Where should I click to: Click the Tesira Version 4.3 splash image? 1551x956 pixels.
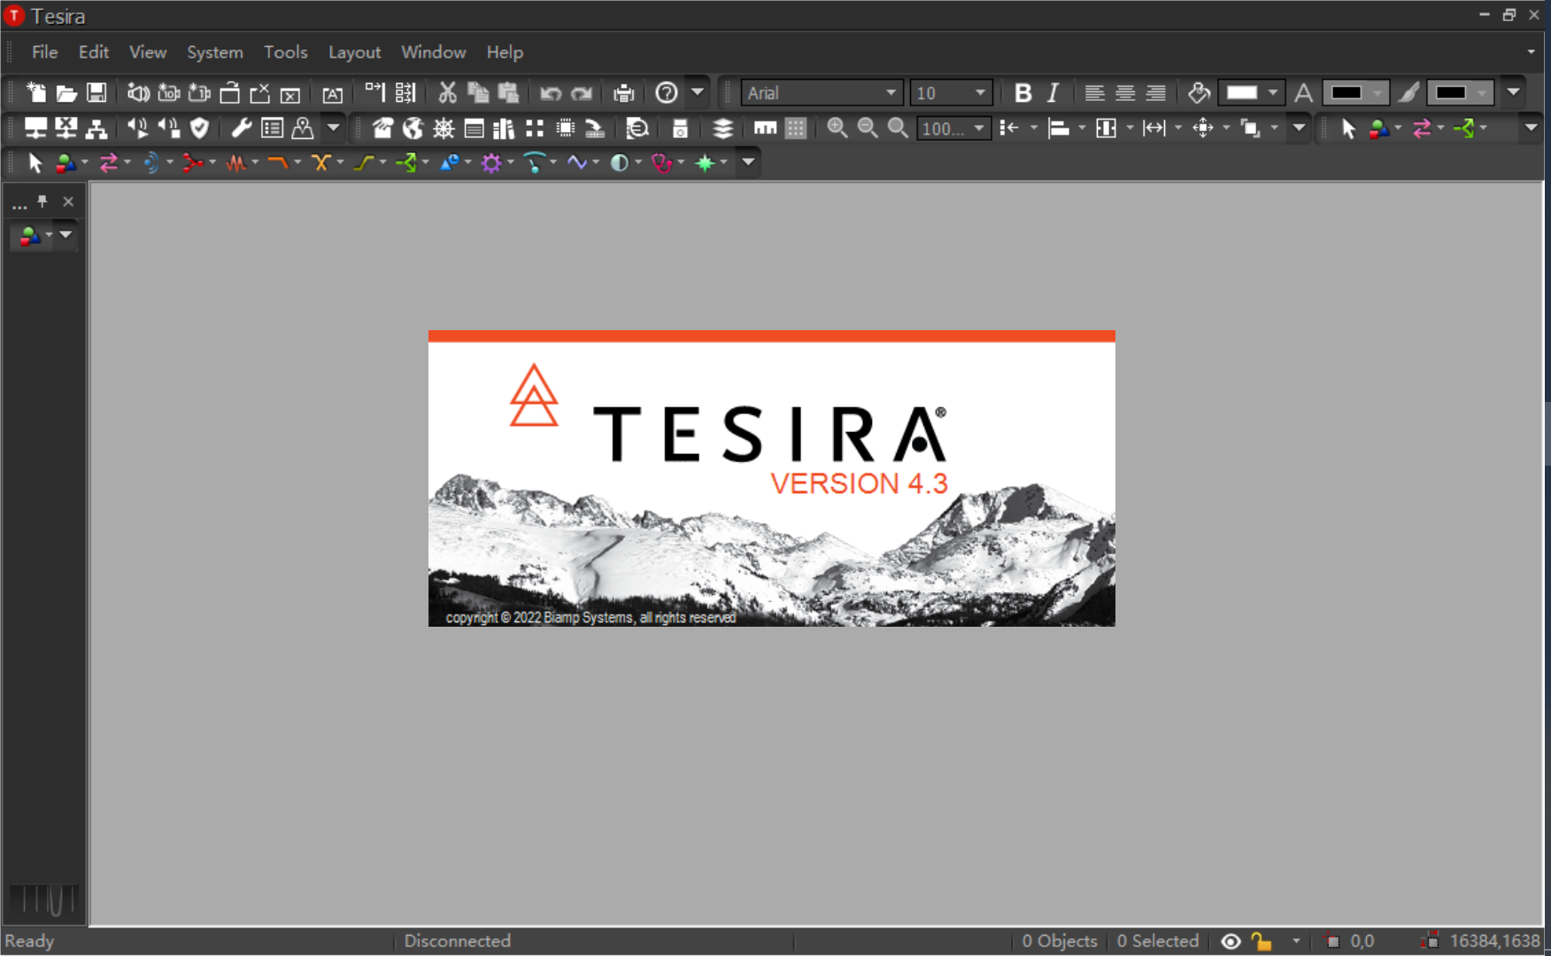[x=772, y=479]
